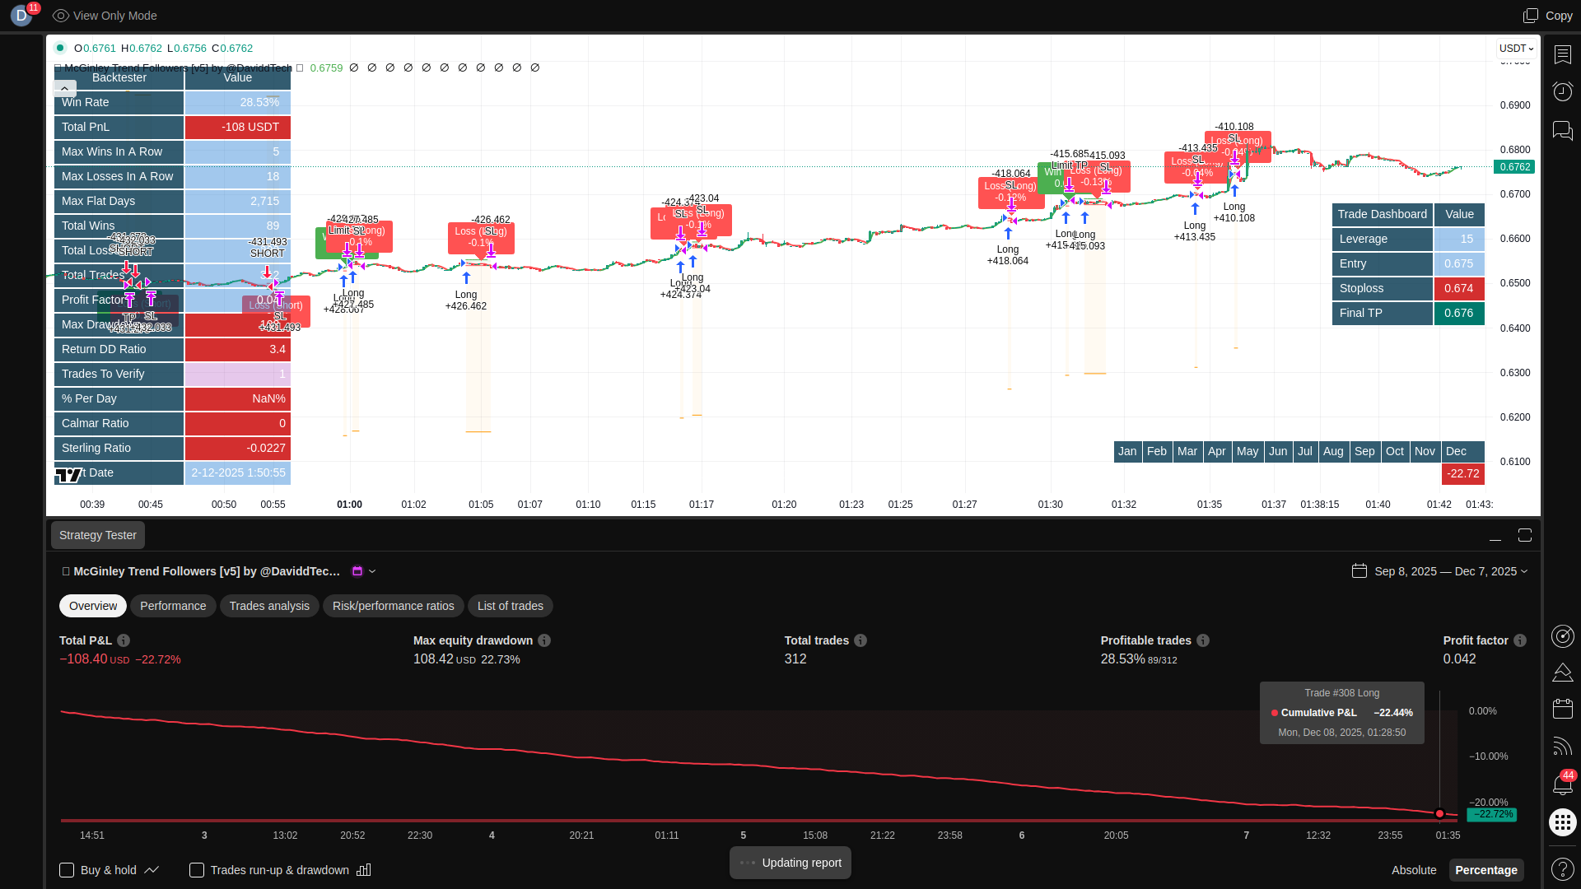Viewport: 1581px width, 889px height.
Task: Expand the strategy name dropdown chevron
Action: coord(372,571)
